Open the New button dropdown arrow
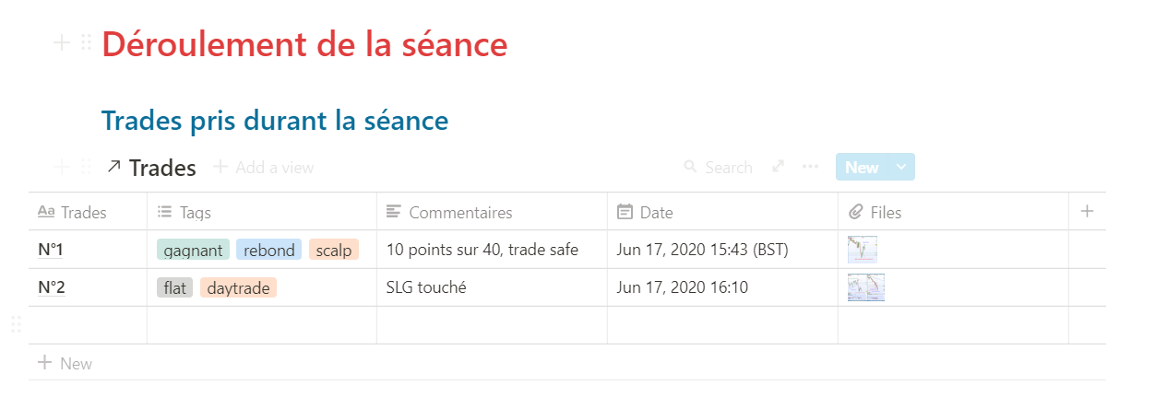The height and width of the screenshot is (409, 1167). click(901, 167)
